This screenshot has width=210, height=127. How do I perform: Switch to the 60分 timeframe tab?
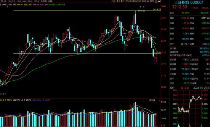tap(30, 1)
